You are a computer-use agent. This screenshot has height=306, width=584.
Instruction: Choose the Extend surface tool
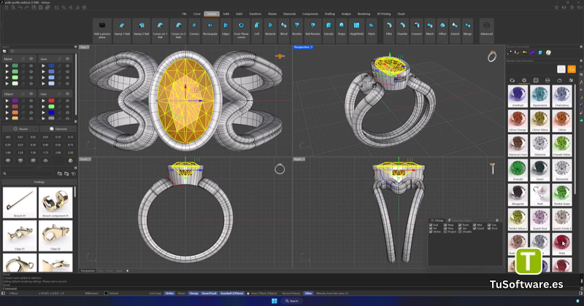click(x=455, y=29)
